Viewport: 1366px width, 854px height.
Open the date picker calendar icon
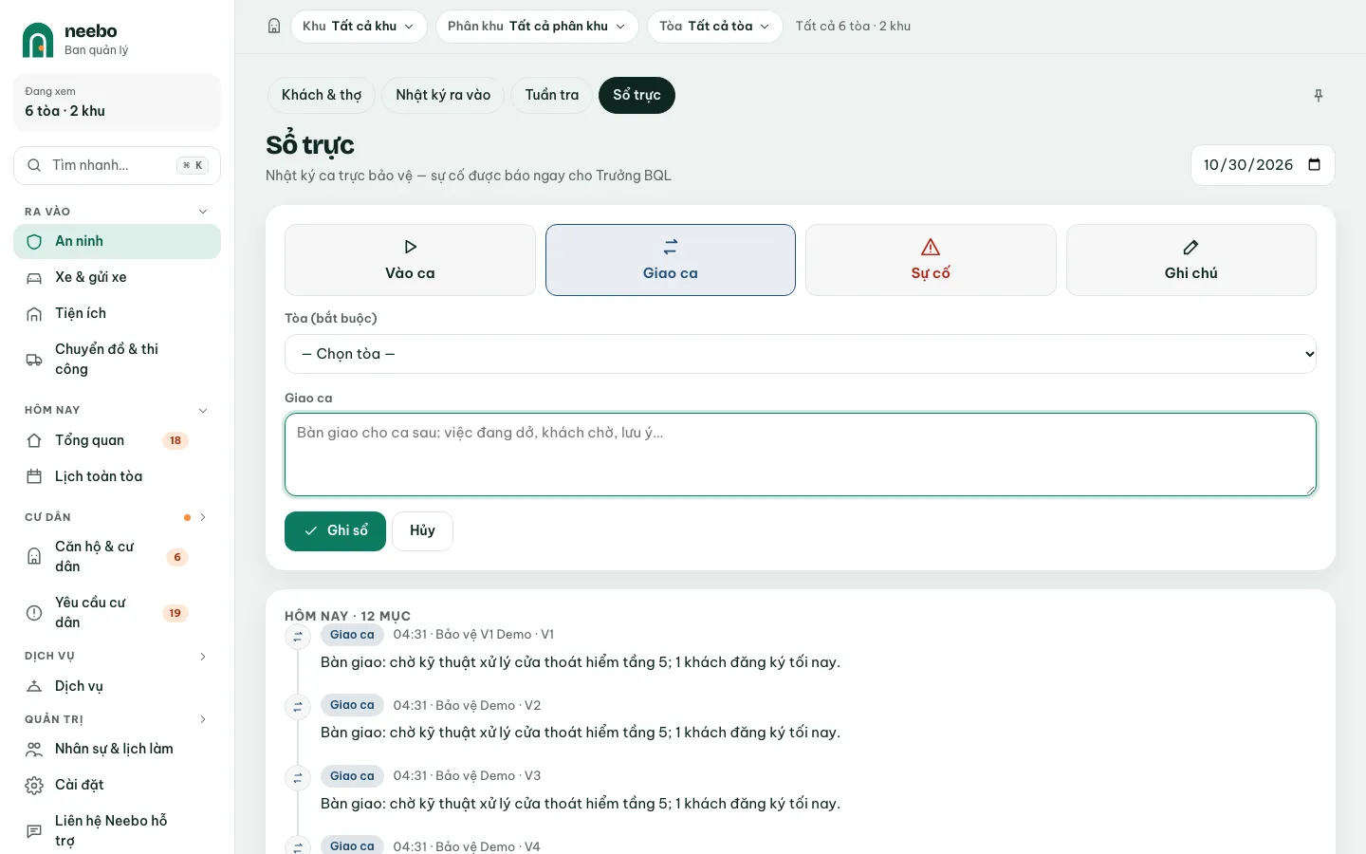1315,165
